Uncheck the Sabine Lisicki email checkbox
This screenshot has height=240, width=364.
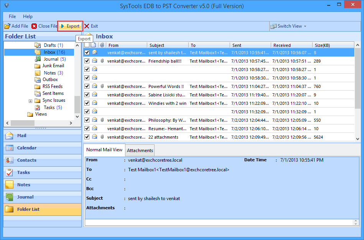tap(87, 94)
